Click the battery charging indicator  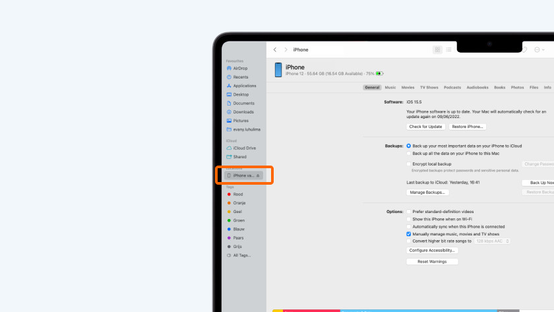[x=379, y=73]
